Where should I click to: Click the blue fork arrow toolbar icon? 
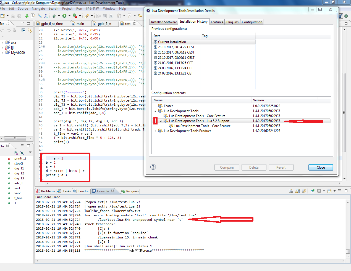coord(46,16)
